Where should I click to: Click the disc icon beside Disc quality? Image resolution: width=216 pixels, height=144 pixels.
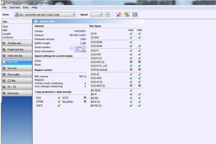(4, 74)
